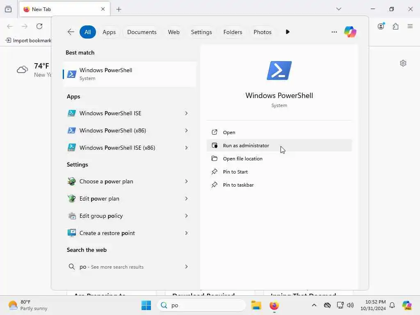
Task: Open File Explorer from the taskbar
Action: click(256, 305)
